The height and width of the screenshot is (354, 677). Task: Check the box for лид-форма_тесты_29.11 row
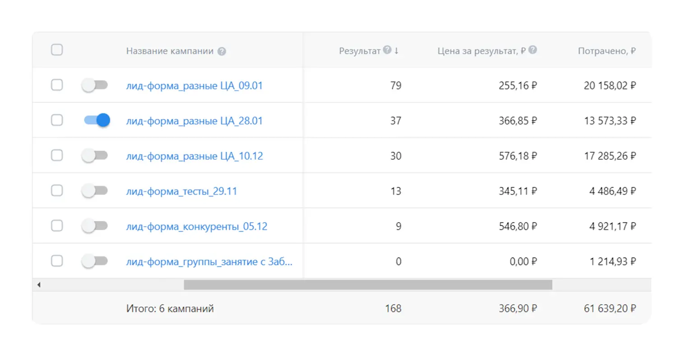pos(57,191)
